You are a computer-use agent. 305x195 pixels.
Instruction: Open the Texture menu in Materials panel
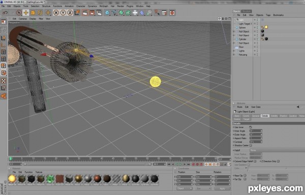point(39,172)
